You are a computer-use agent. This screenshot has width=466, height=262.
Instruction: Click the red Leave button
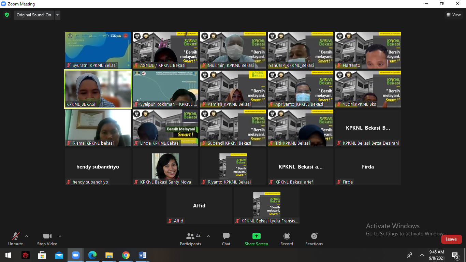tap(451, 239)
